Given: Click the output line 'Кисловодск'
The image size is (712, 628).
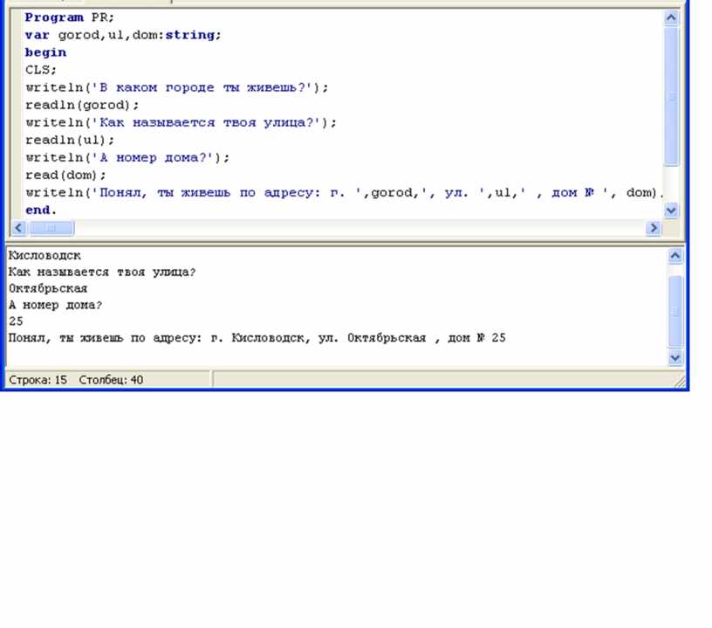Looking at the screenshot, I should 44,256.
